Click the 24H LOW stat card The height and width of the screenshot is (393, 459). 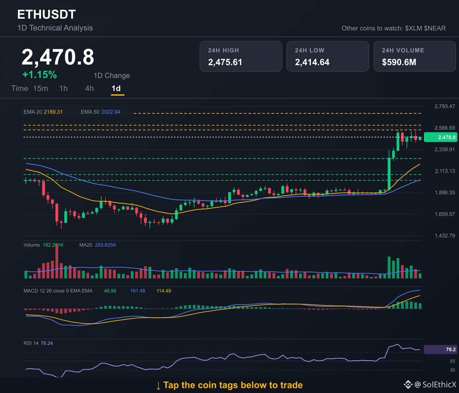[x=328, y=56]
